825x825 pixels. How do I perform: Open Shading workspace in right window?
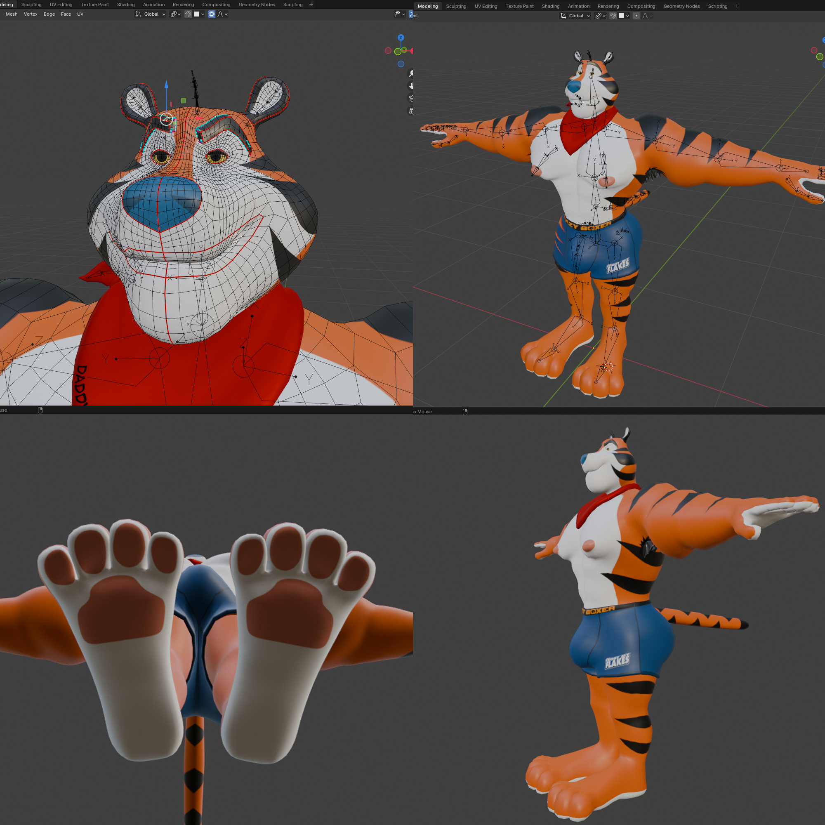point(551,7)
